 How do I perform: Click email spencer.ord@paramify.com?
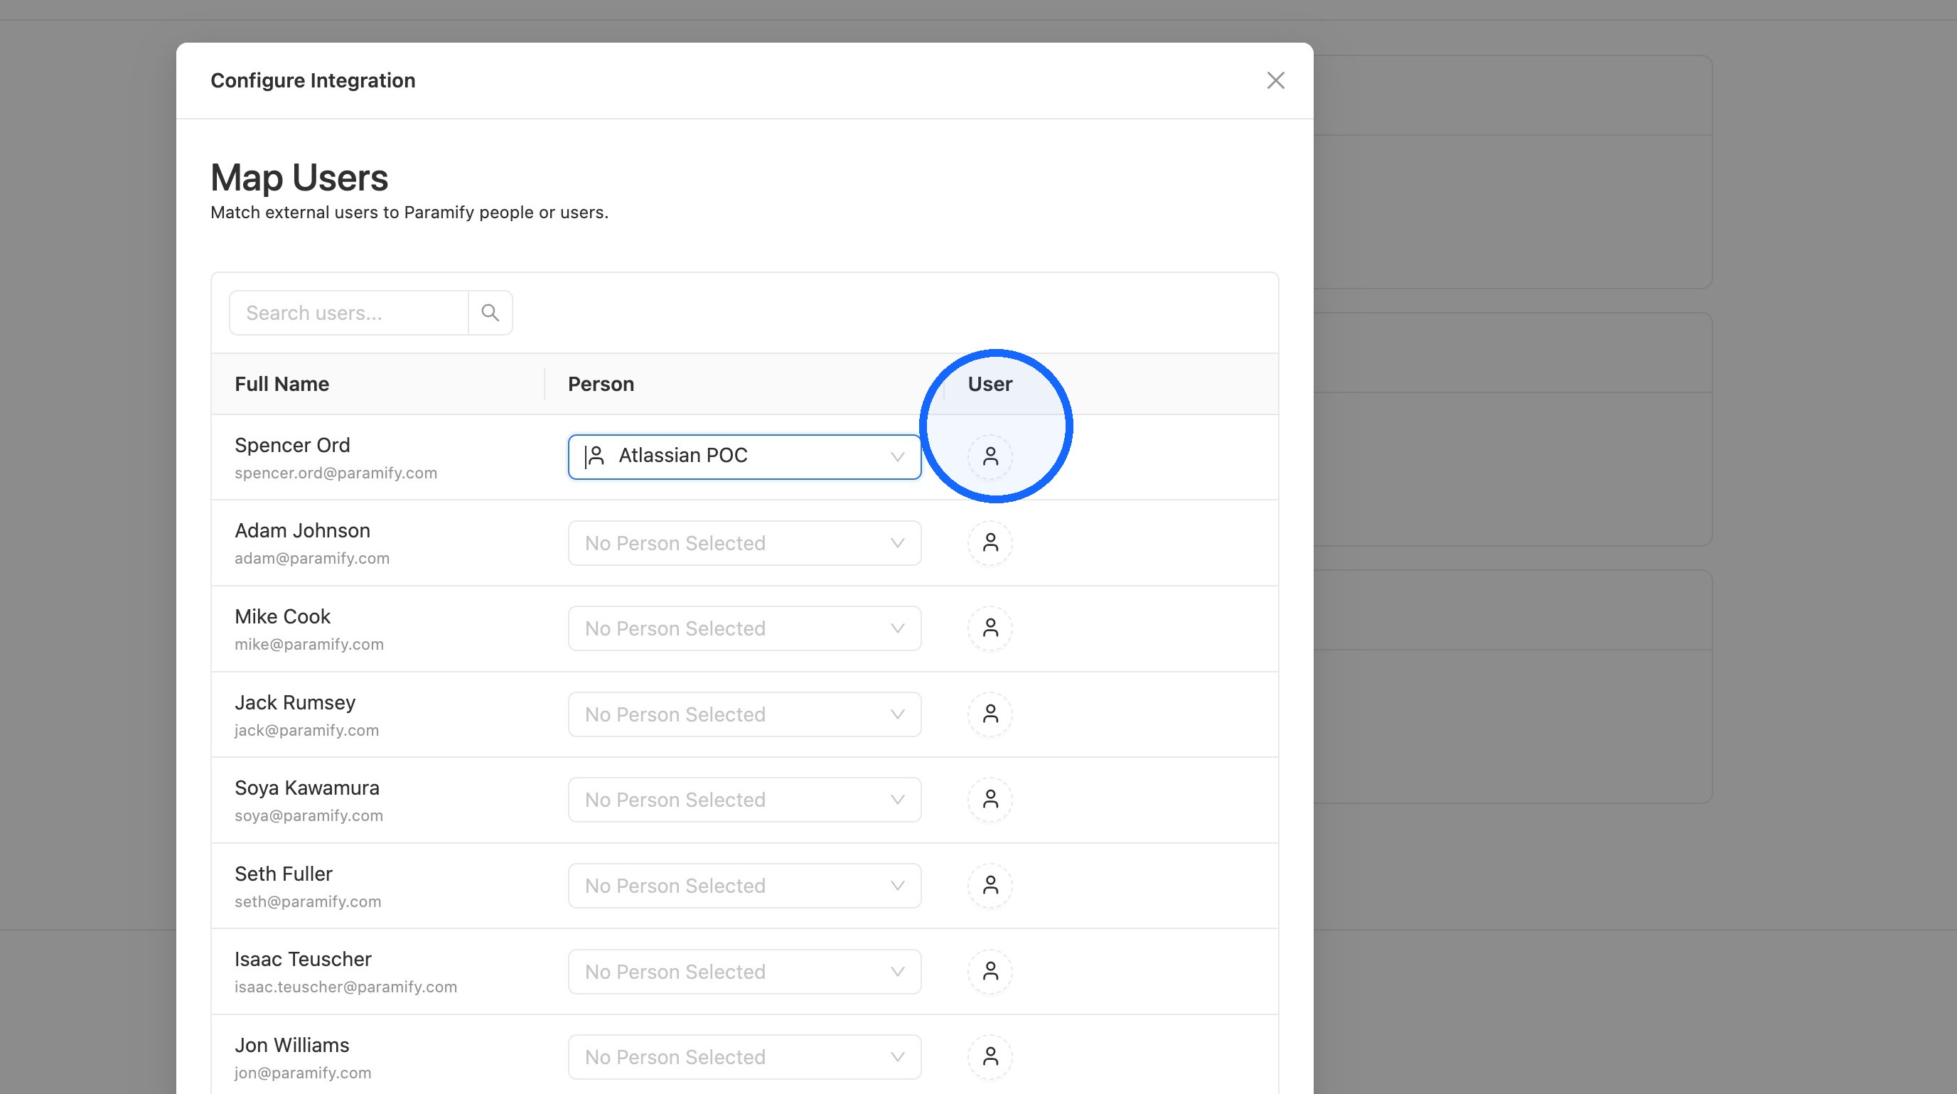[x=336, y=473]
